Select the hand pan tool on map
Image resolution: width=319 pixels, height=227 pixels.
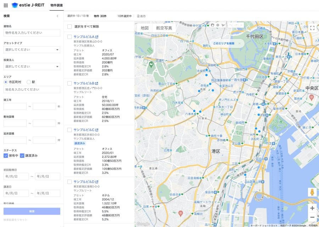(x=213, y=25)
